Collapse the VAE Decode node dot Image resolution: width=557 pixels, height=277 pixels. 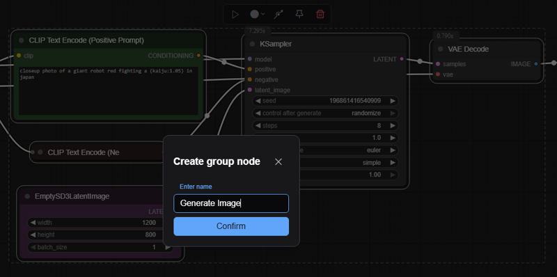point(441,49)
